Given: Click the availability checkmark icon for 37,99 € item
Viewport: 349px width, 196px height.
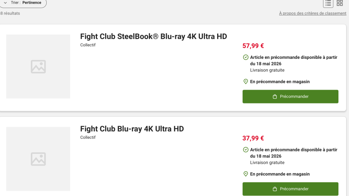Looking at the screenshot, I should (x=246, y=150).
